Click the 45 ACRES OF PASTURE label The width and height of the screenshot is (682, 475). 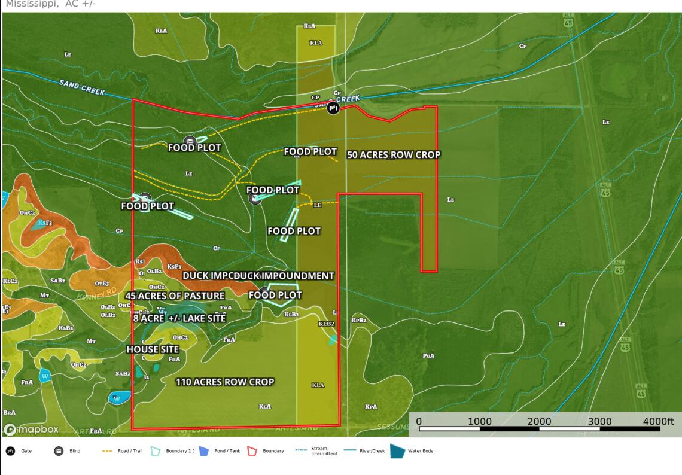(x=175, y=296)
